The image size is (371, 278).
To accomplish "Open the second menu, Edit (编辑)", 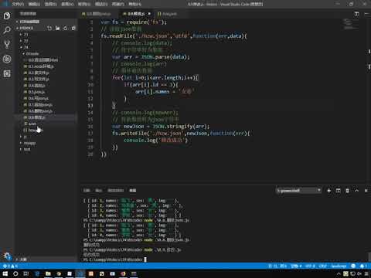I will pyautogui.click(x=34, y=4).
